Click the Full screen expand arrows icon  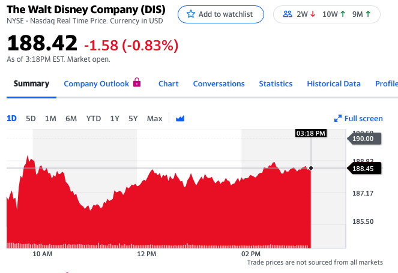[338, 118]
